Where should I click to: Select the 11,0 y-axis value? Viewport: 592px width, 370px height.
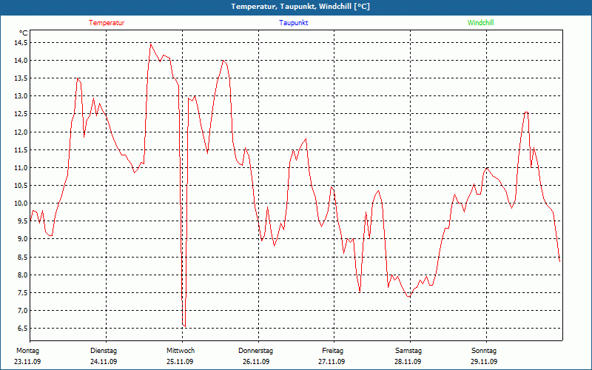pyautogui.click(x=21, y=168)
